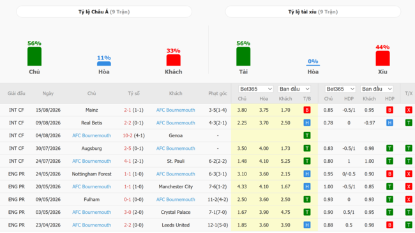Click green T T/B badge in Fulham row
Image resolution: width=415 pixels, height=233 pixels.
[x=306, y=199]
